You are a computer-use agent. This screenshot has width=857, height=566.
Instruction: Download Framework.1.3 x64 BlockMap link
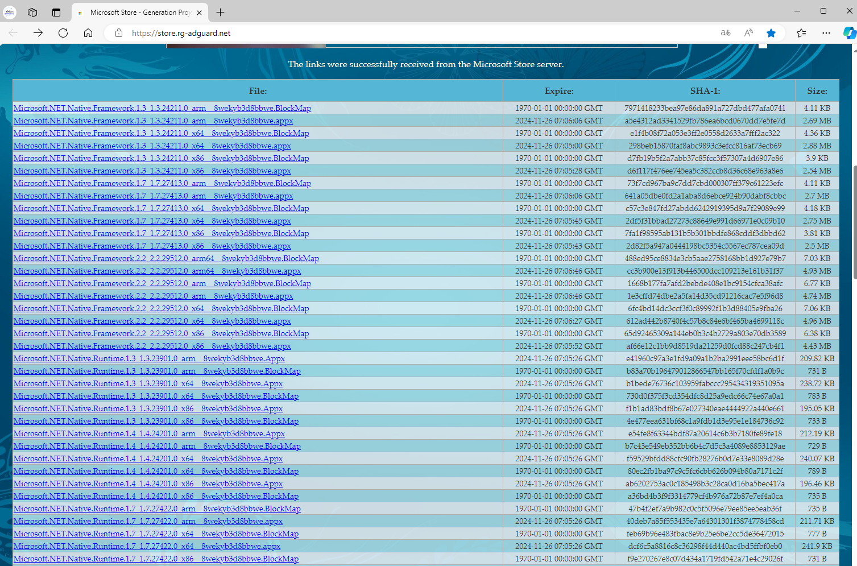pos(161,133)
